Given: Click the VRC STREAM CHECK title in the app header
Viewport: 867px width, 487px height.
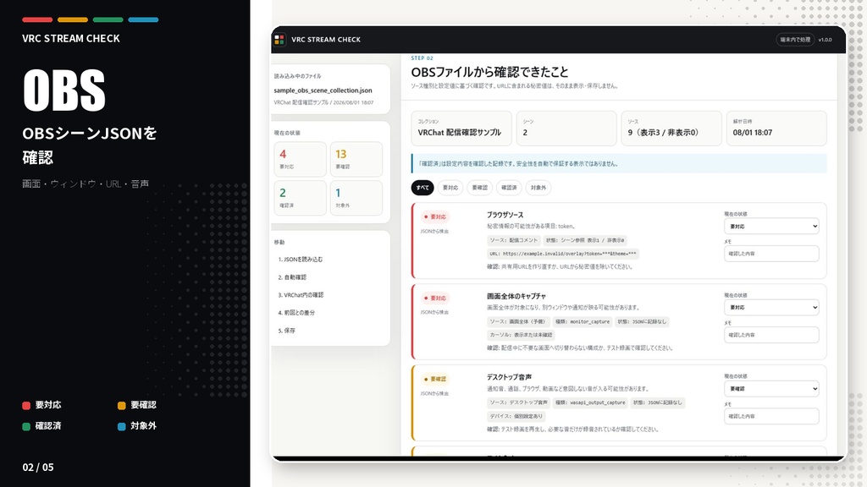Looking at the screenshot, I should [326, 40].
